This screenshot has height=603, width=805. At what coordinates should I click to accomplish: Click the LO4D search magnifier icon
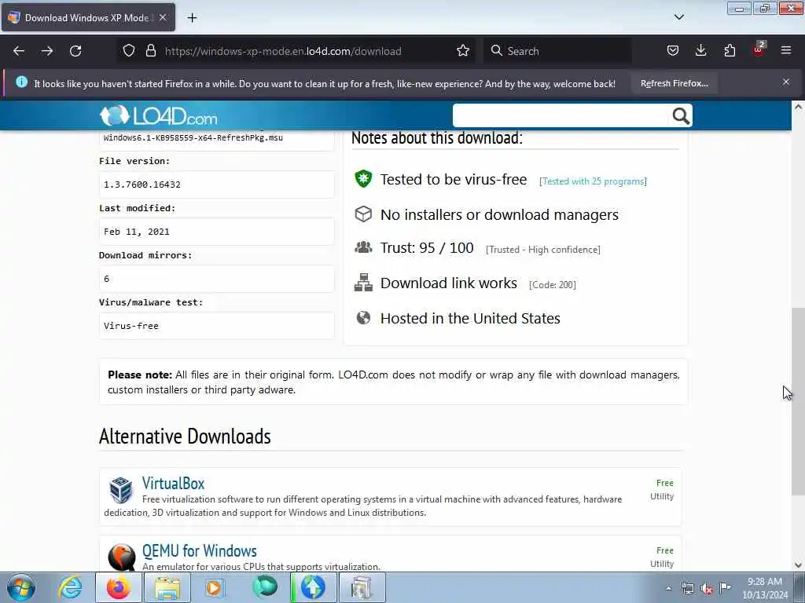point(681,116)
